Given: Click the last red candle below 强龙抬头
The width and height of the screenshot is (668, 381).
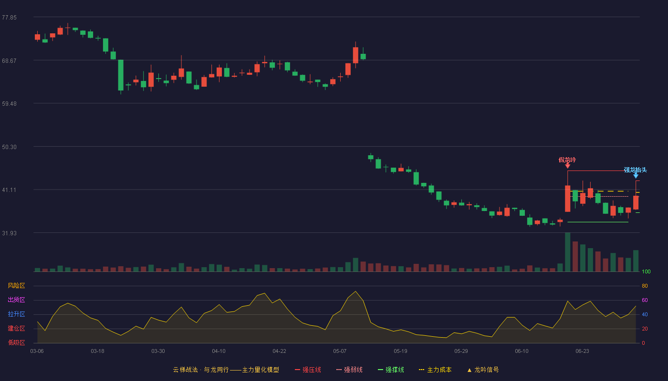Looking at the screenshot, I should 636,202.
